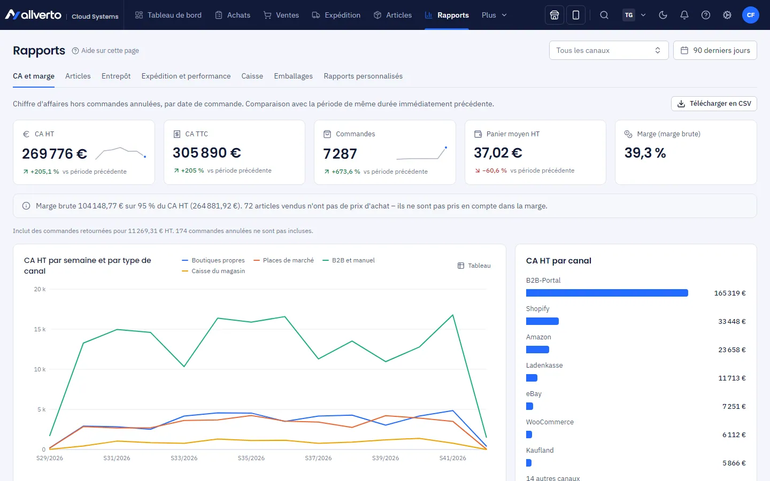
Task: Click the 305 890 € CA TTC value
Action: tap(207, 153)
